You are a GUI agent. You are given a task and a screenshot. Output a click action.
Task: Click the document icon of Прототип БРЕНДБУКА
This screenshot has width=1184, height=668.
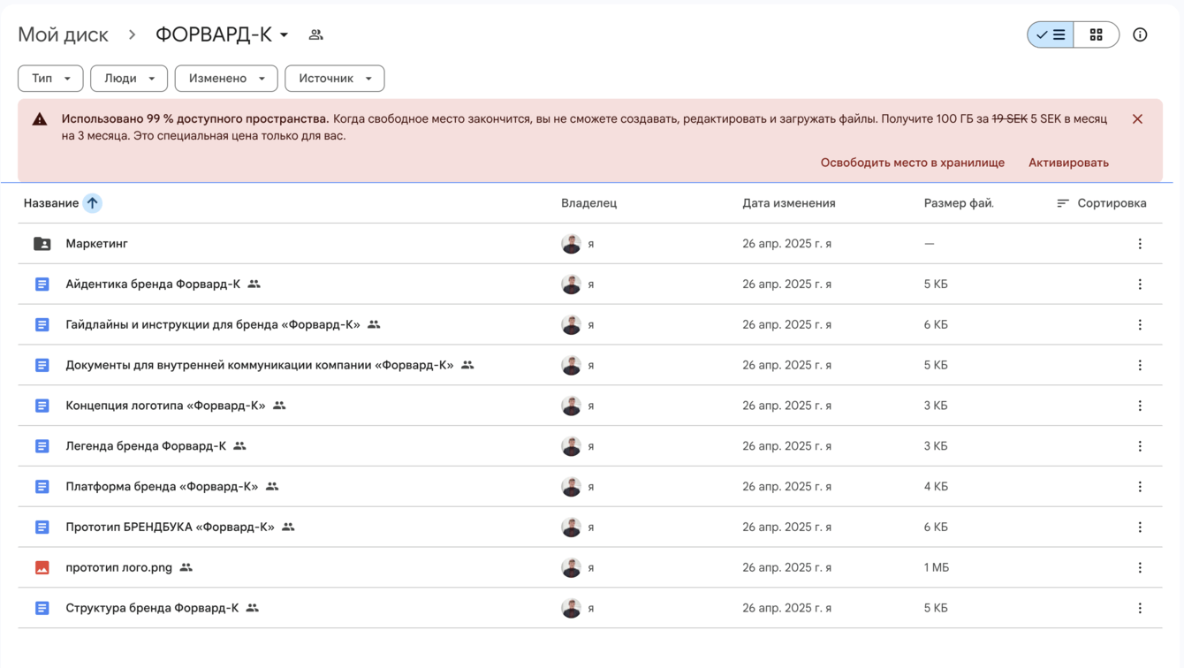42,528
